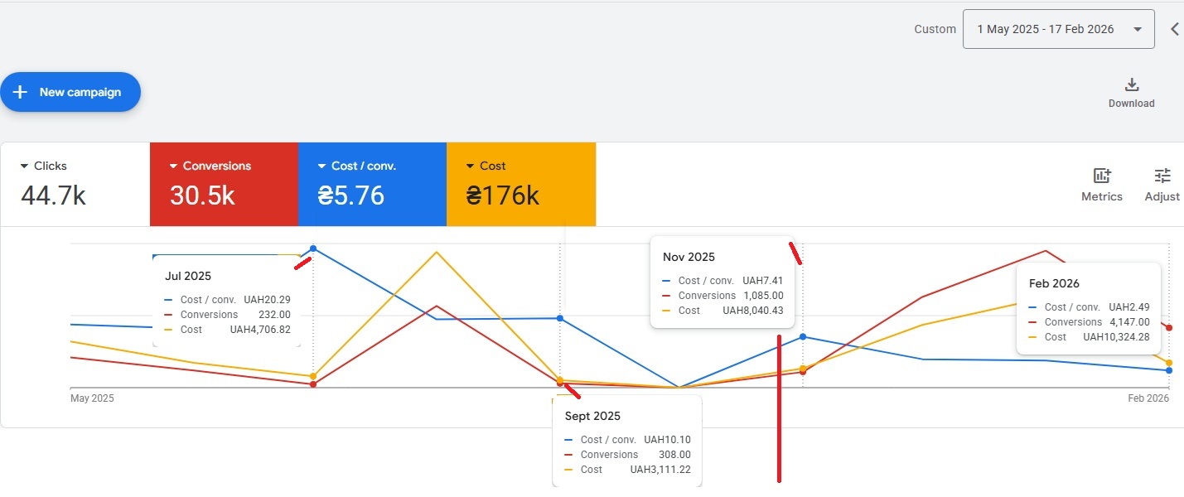The width and height of the screenshot is (1184, 497).
Task: Click the Sept 2025 tooltip title
Action: 592,416
